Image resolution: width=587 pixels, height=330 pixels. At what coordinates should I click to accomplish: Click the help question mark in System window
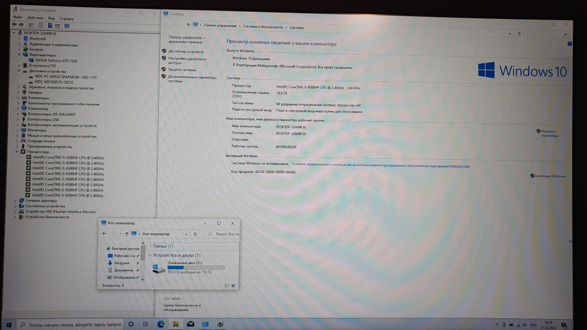pos(569,44)
